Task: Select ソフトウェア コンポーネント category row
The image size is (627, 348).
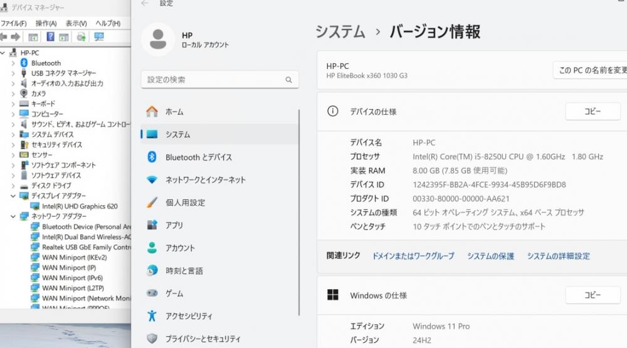Action: (x=63, y=165)
